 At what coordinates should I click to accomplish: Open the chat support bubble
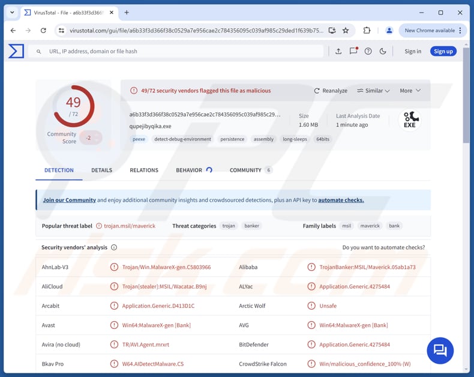(440, 350)
